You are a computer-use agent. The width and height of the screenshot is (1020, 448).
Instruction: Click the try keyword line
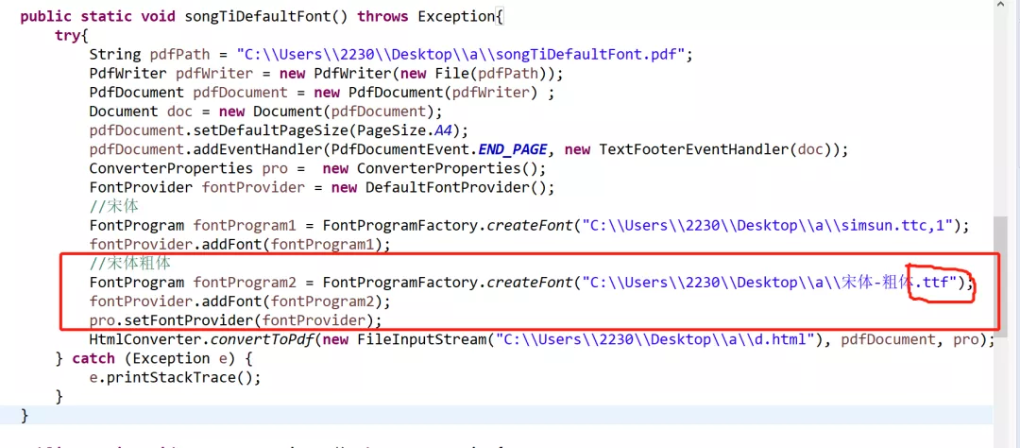72,35
